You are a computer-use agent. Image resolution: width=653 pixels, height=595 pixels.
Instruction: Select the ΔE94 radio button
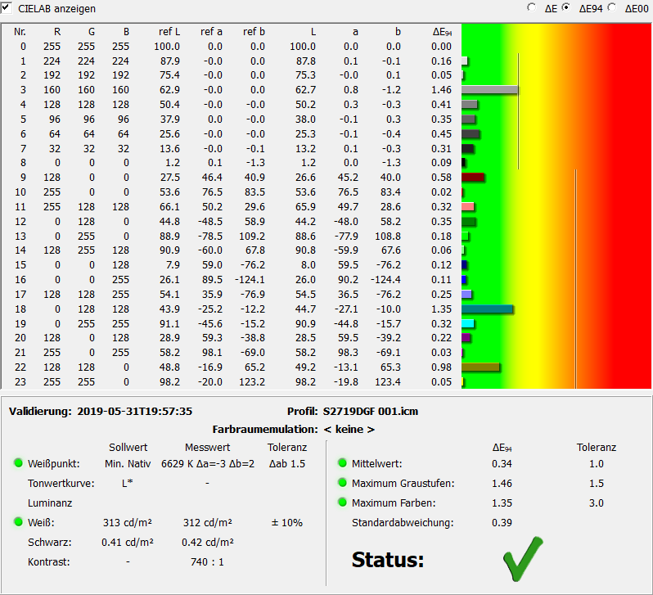click(566, 7)
